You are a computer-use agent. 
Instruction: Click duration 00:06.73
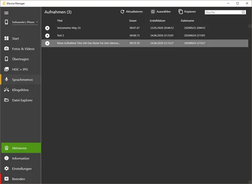coord(135,36)
